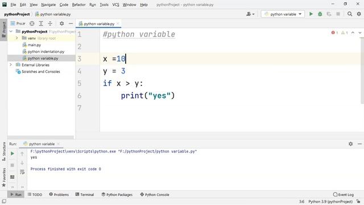Open the TODO tool window

pyautogui.click(x=35, y=195)
